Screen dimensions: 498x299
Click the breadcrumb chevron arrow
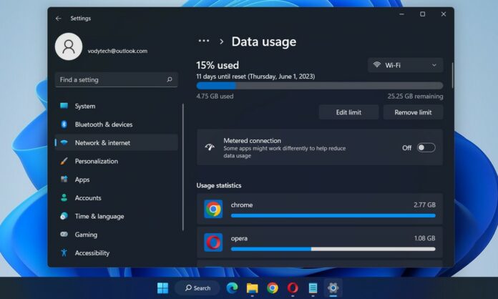pyautogui.click(x=221, y=41)
